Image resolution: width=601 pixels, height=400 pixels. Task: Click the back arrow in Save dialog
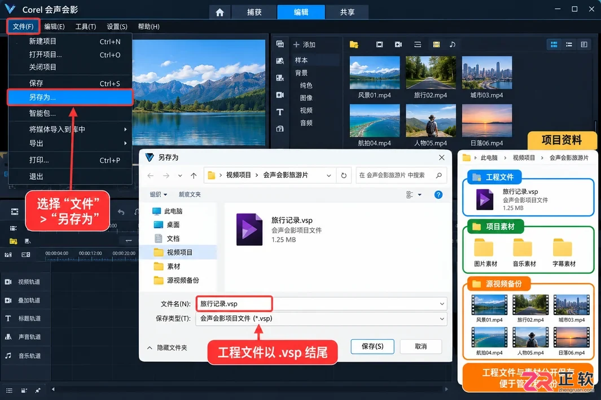150,176
